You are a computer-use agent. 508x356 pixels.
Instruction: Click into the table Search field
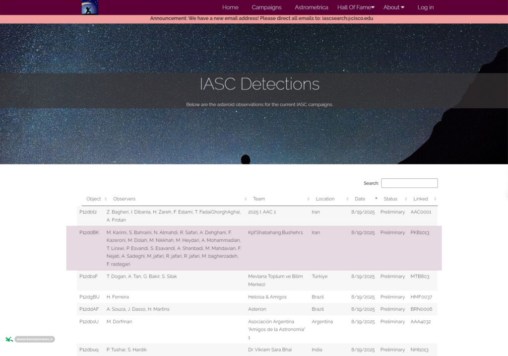pos(409,183)
